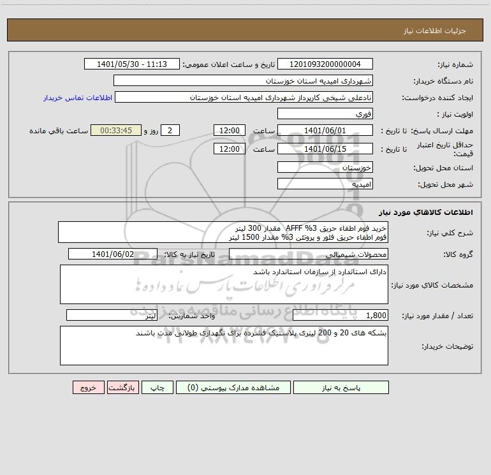Click the announcement date field 1401/05/30 - 11:13
The height and width of the screenshot is (475, 491).
132,64
